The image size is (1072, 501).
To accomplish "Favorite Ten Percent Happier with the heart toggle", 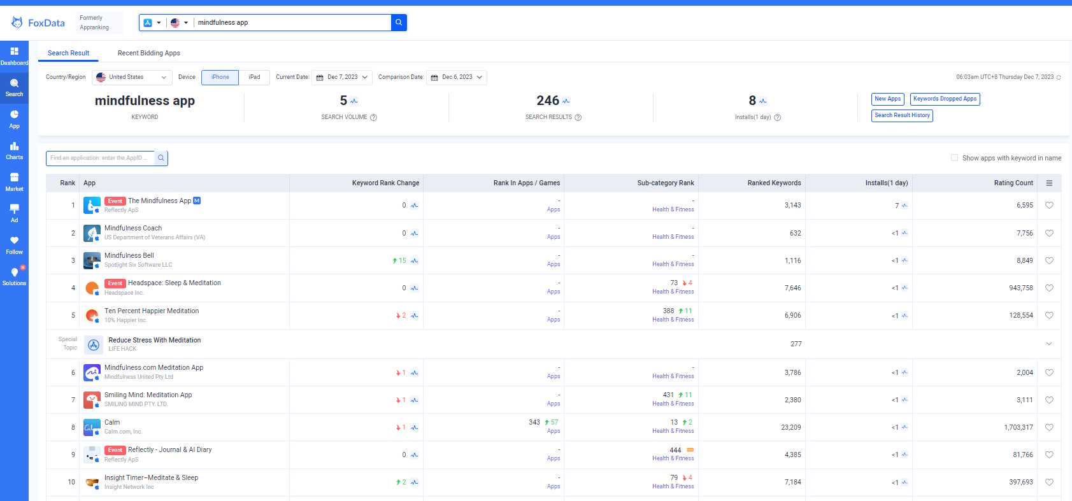I will click(1049, 315).
